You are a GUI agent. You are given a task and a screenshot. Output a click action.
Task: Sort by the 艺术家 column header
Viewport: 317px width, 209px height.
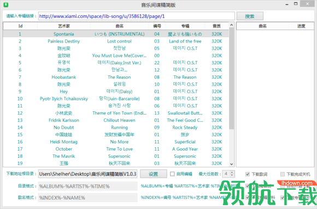(64, 26)
